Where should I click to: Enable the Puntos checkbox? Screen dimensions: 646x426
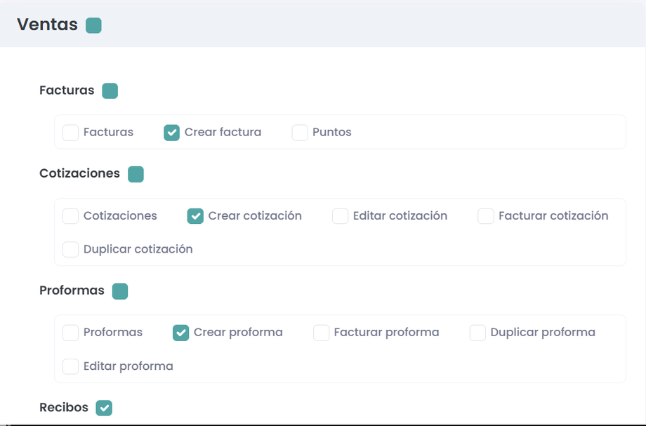click(x=300, y=133)
